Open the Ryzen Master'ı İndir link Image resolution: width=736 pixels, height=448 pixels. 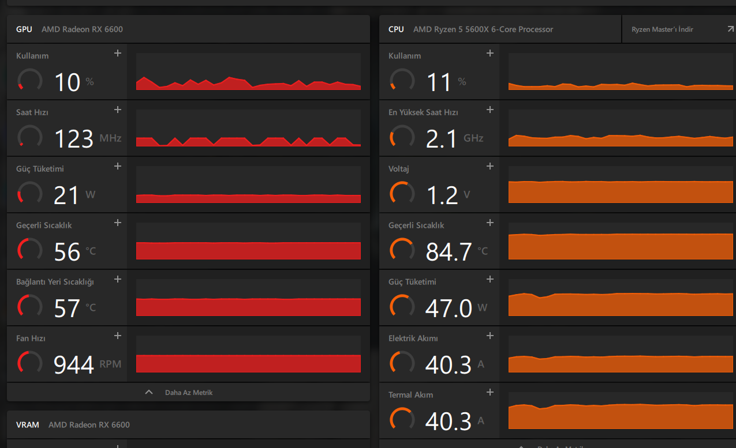662,29
